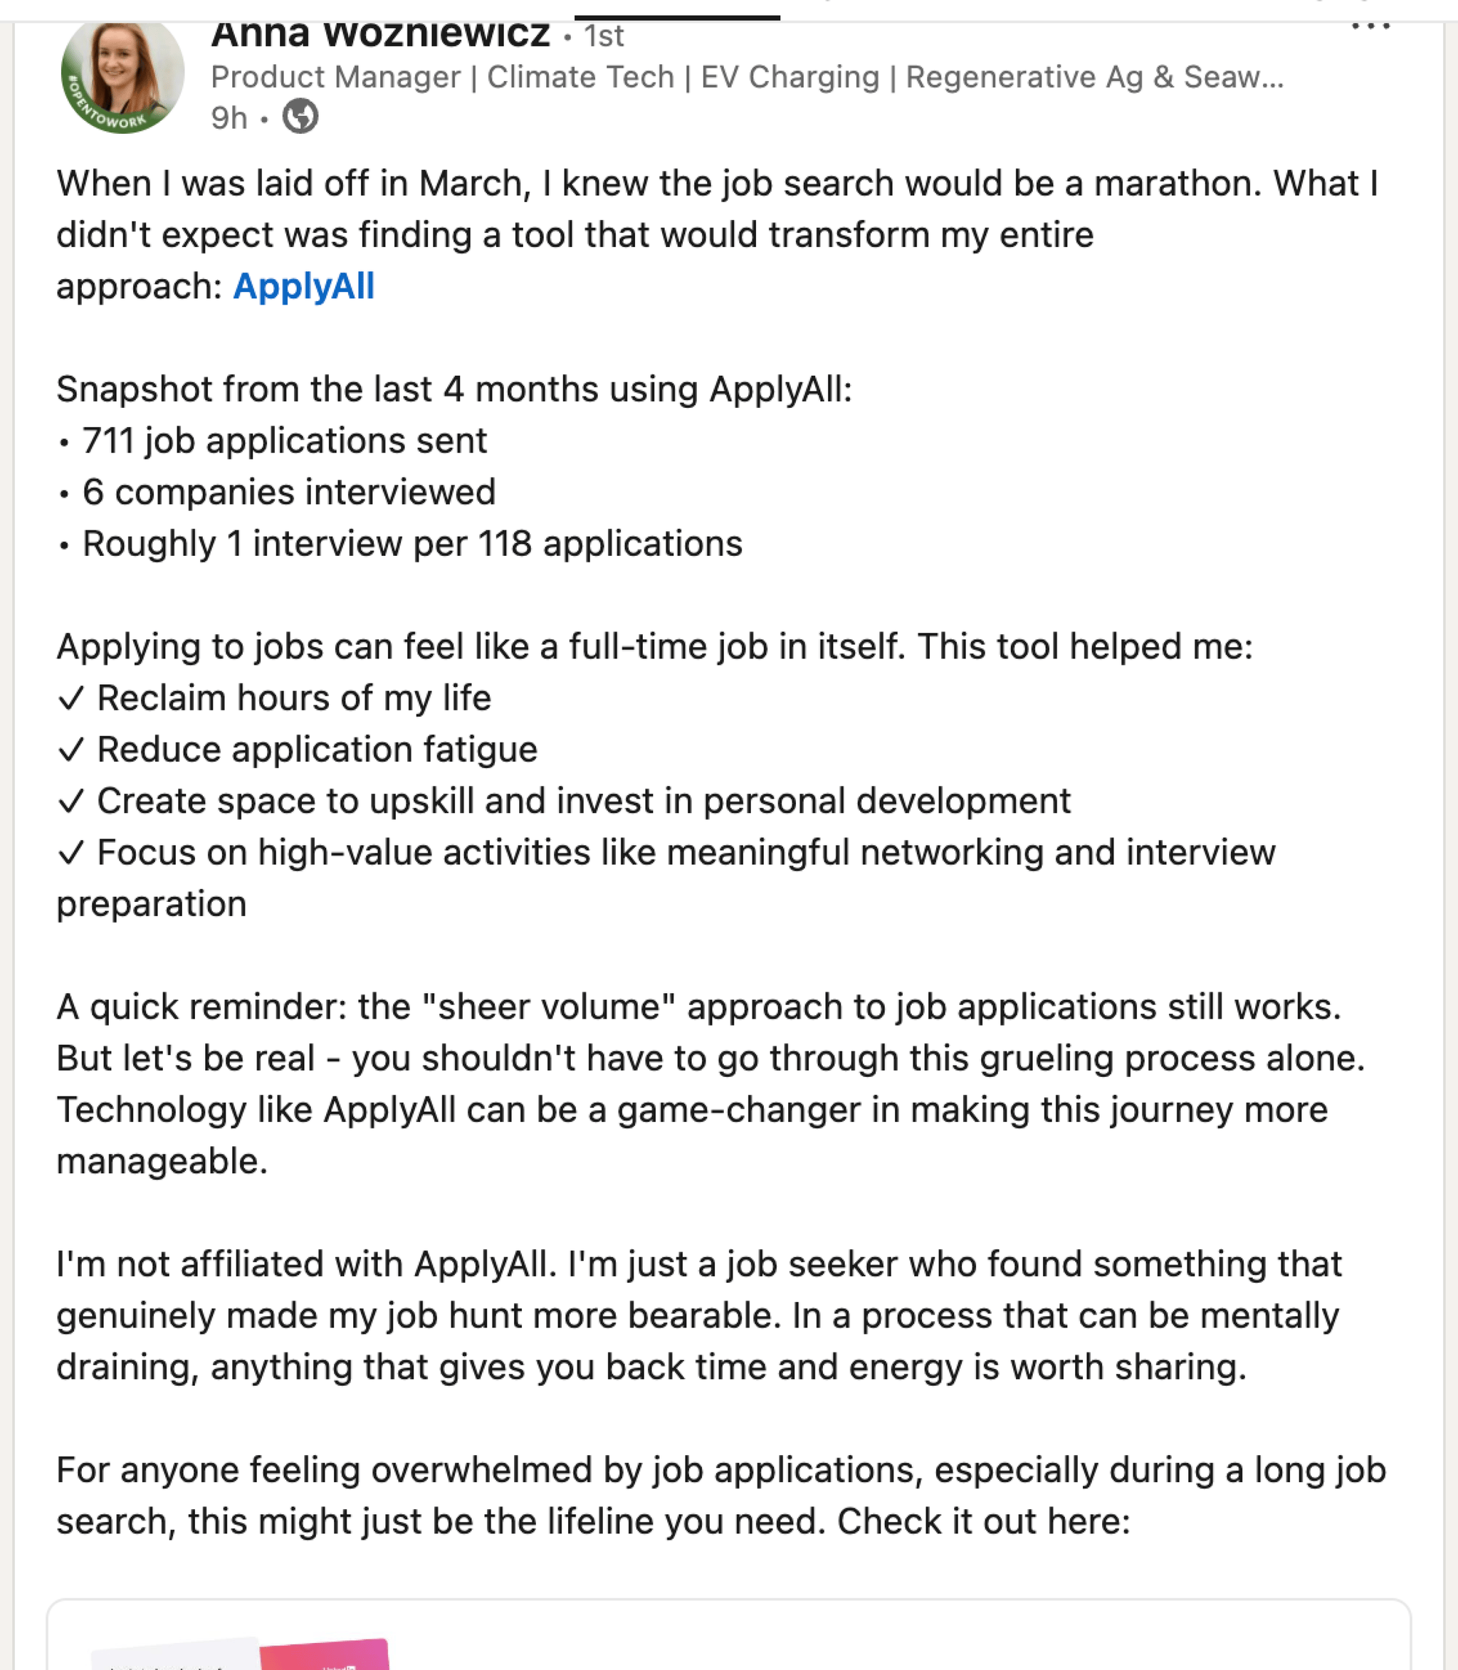Click the checkmark beside Focus on high-value activities
Screen dimensions: 1458x1670
click(72, 853)
